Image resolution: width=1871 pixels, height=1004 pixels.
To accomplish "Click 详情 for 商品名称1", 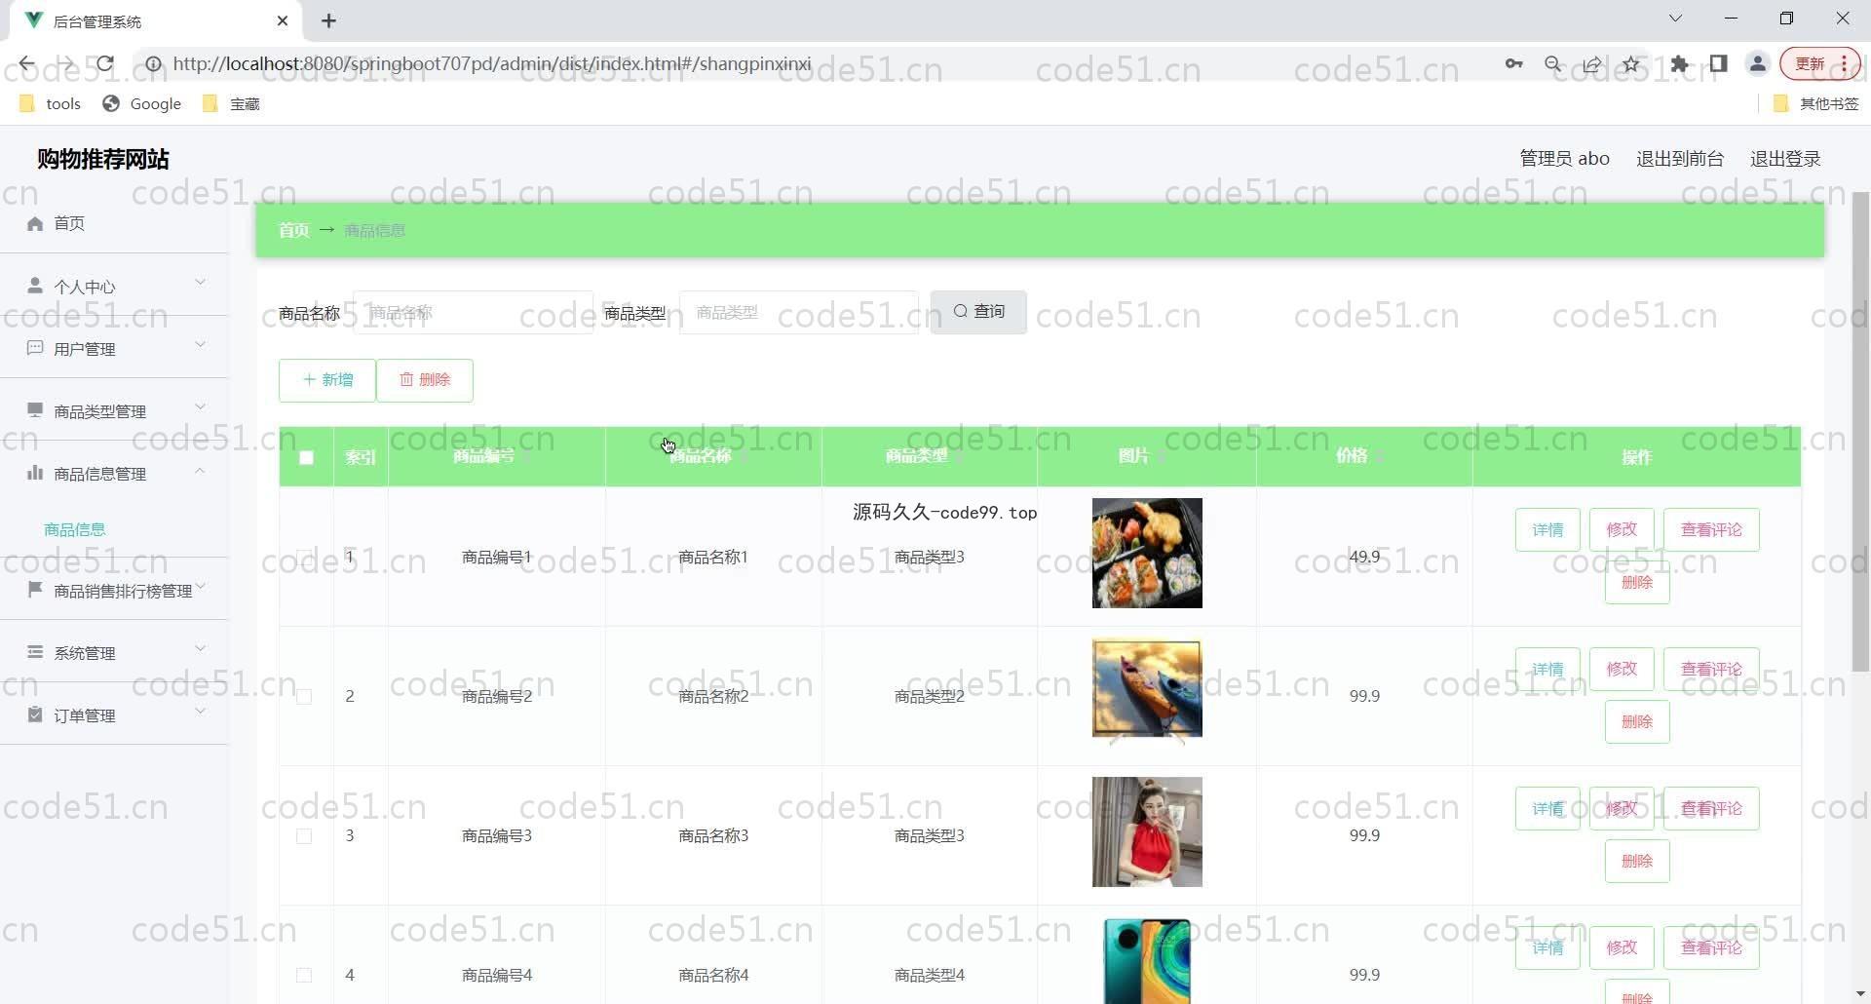I will 1547,530.
